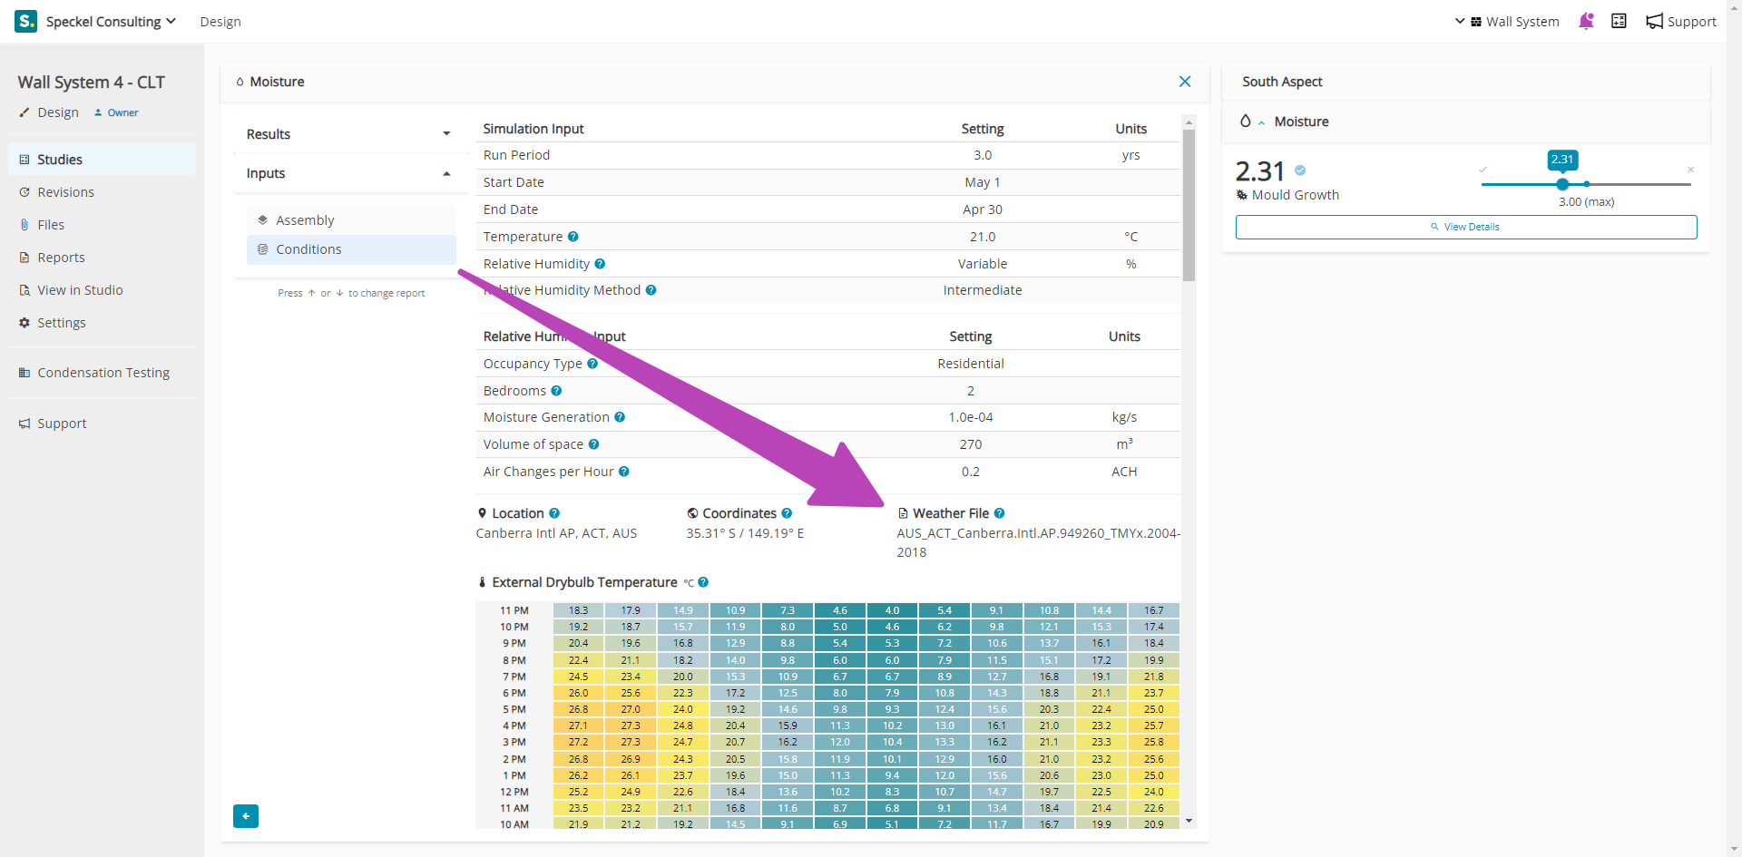Click the Support link in top bar
This screenshot has width=1742, height=857.
[1681, 21]
